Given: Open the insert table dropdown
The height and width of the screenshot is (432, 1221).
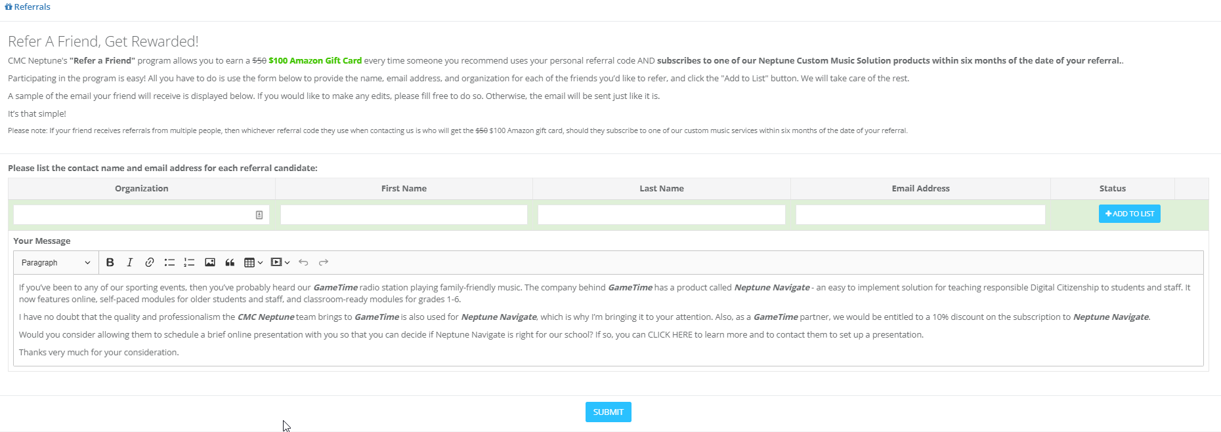Looking at the screenshot, I should [x=253, y=262].
